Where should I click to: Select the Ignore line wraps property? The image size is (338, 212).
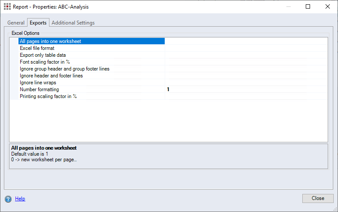point(38,83)
